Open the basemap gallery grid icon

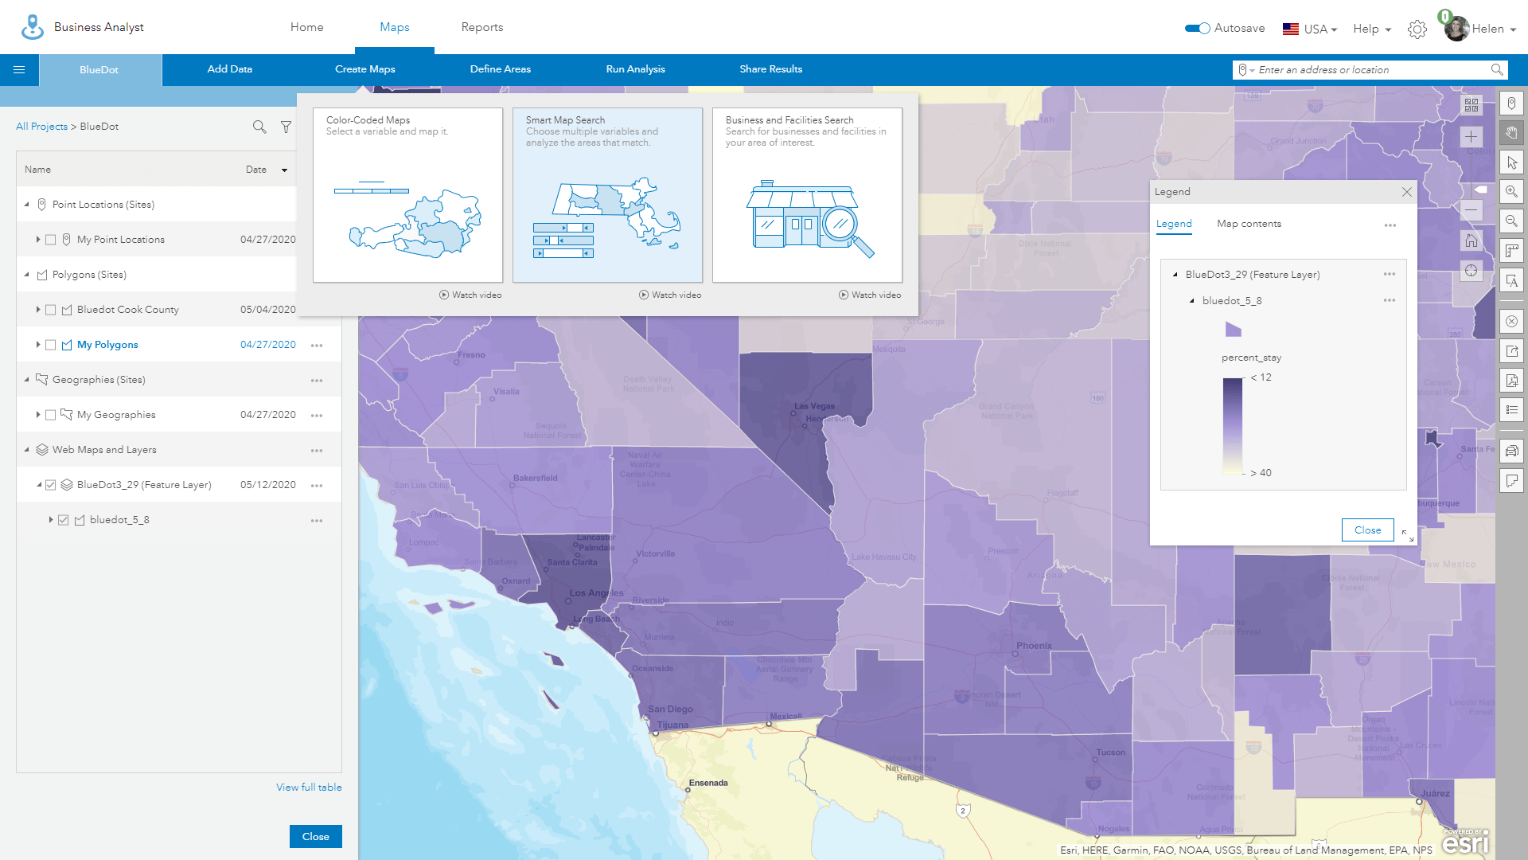(1471, 104)
